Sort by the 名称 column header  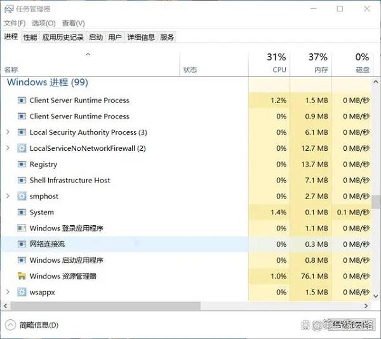pyautogui.click(x=90, y=64)
